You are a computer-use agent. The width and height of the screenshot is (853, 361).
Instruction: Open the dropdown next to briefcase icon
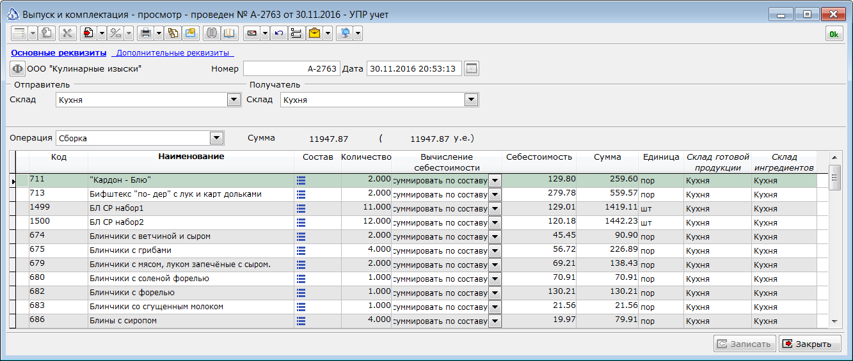(328, 33)
